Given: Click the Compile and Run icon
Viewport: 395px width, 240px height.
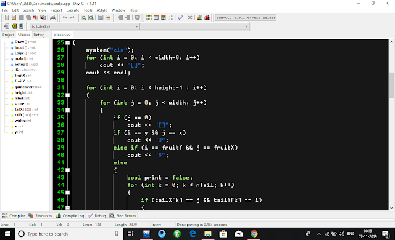Looking at the screenshot, I should tap(164, 18).
